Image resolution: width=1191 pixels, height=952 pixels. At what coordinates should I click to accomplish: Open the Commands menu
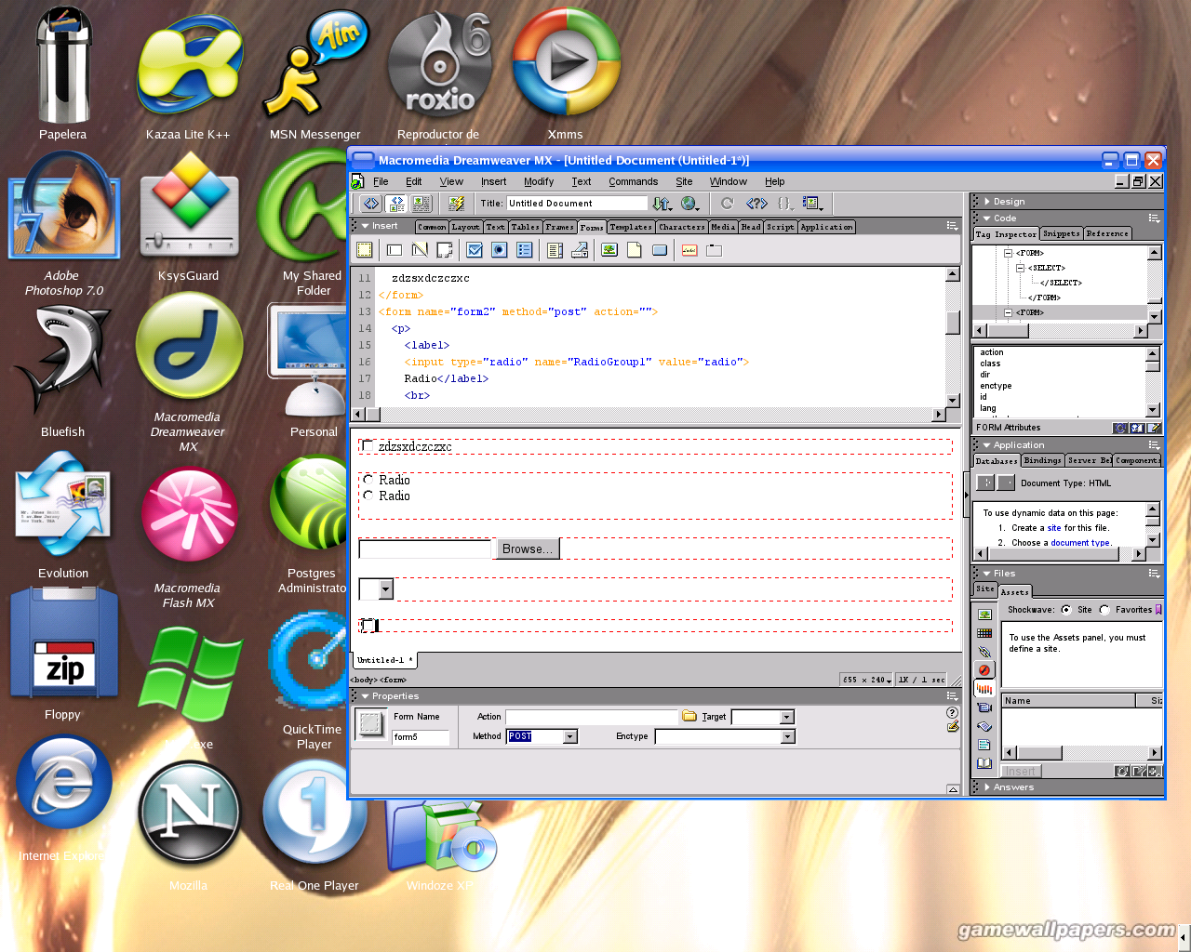pos(633,181)
